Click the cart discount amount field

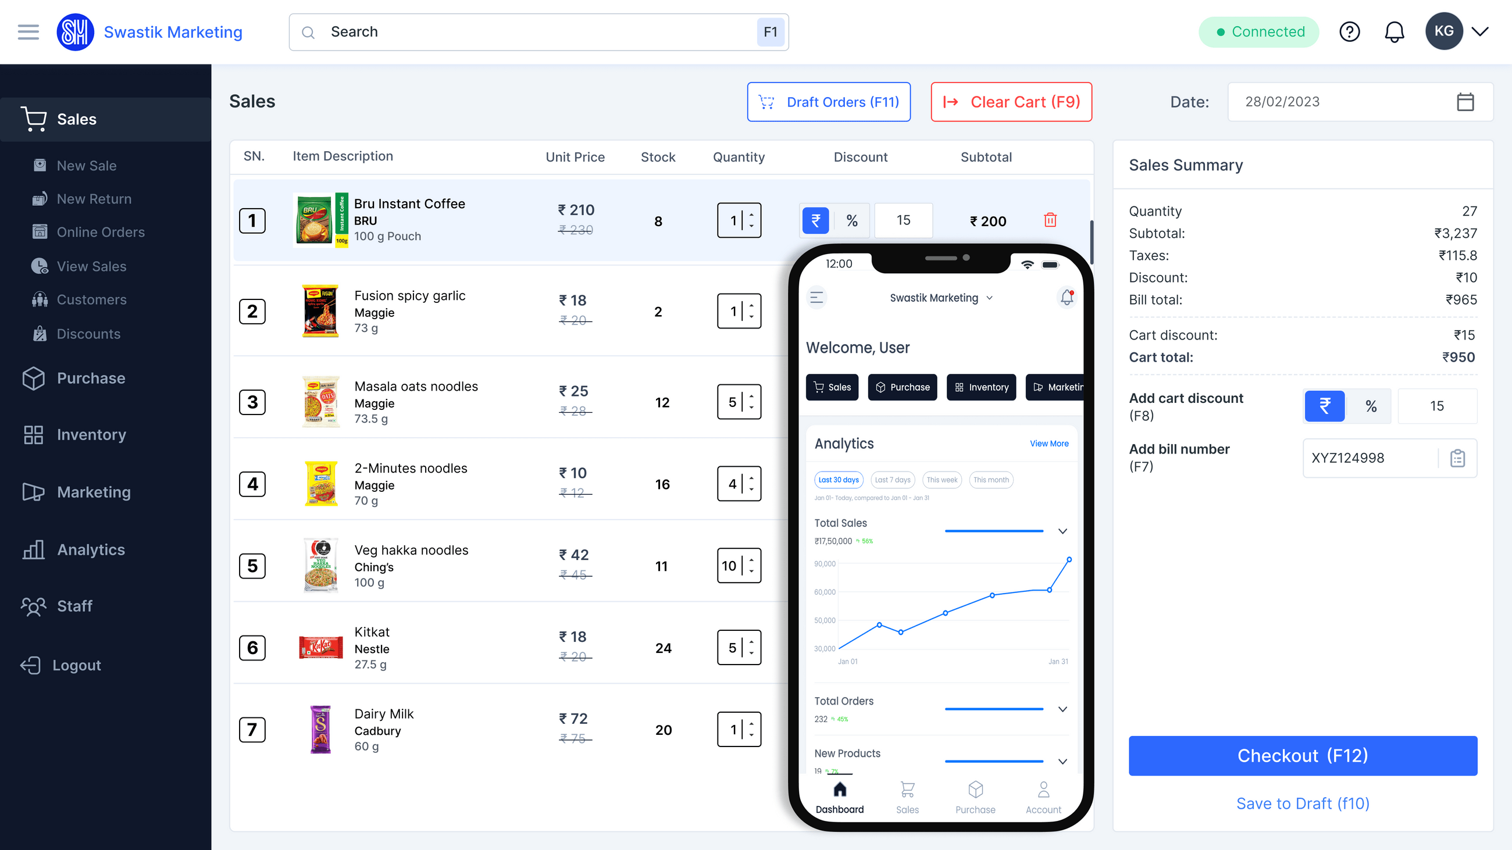point(1438,406)
